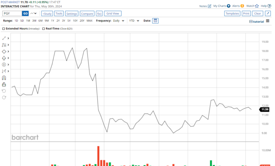275x166 pixels.
Task: Open the date calendar picker
Action: [x=155, y=21]
